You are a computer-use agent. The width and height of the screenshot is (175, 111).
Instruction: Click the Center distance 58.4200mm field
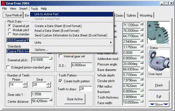point(40,101)
